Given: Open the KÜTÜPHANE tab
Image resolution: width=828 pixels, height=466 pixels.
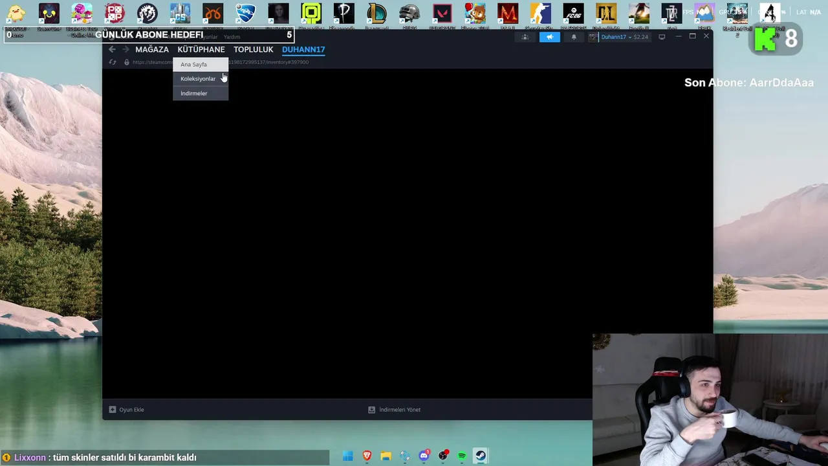Looking at the screenshot, I should (x=201, y=49).
